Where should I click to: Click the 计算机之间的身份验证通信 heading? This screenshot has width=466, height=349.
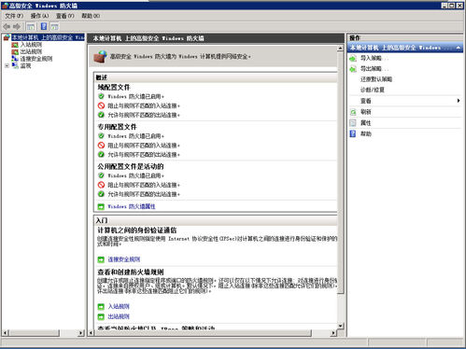point(137,230)
